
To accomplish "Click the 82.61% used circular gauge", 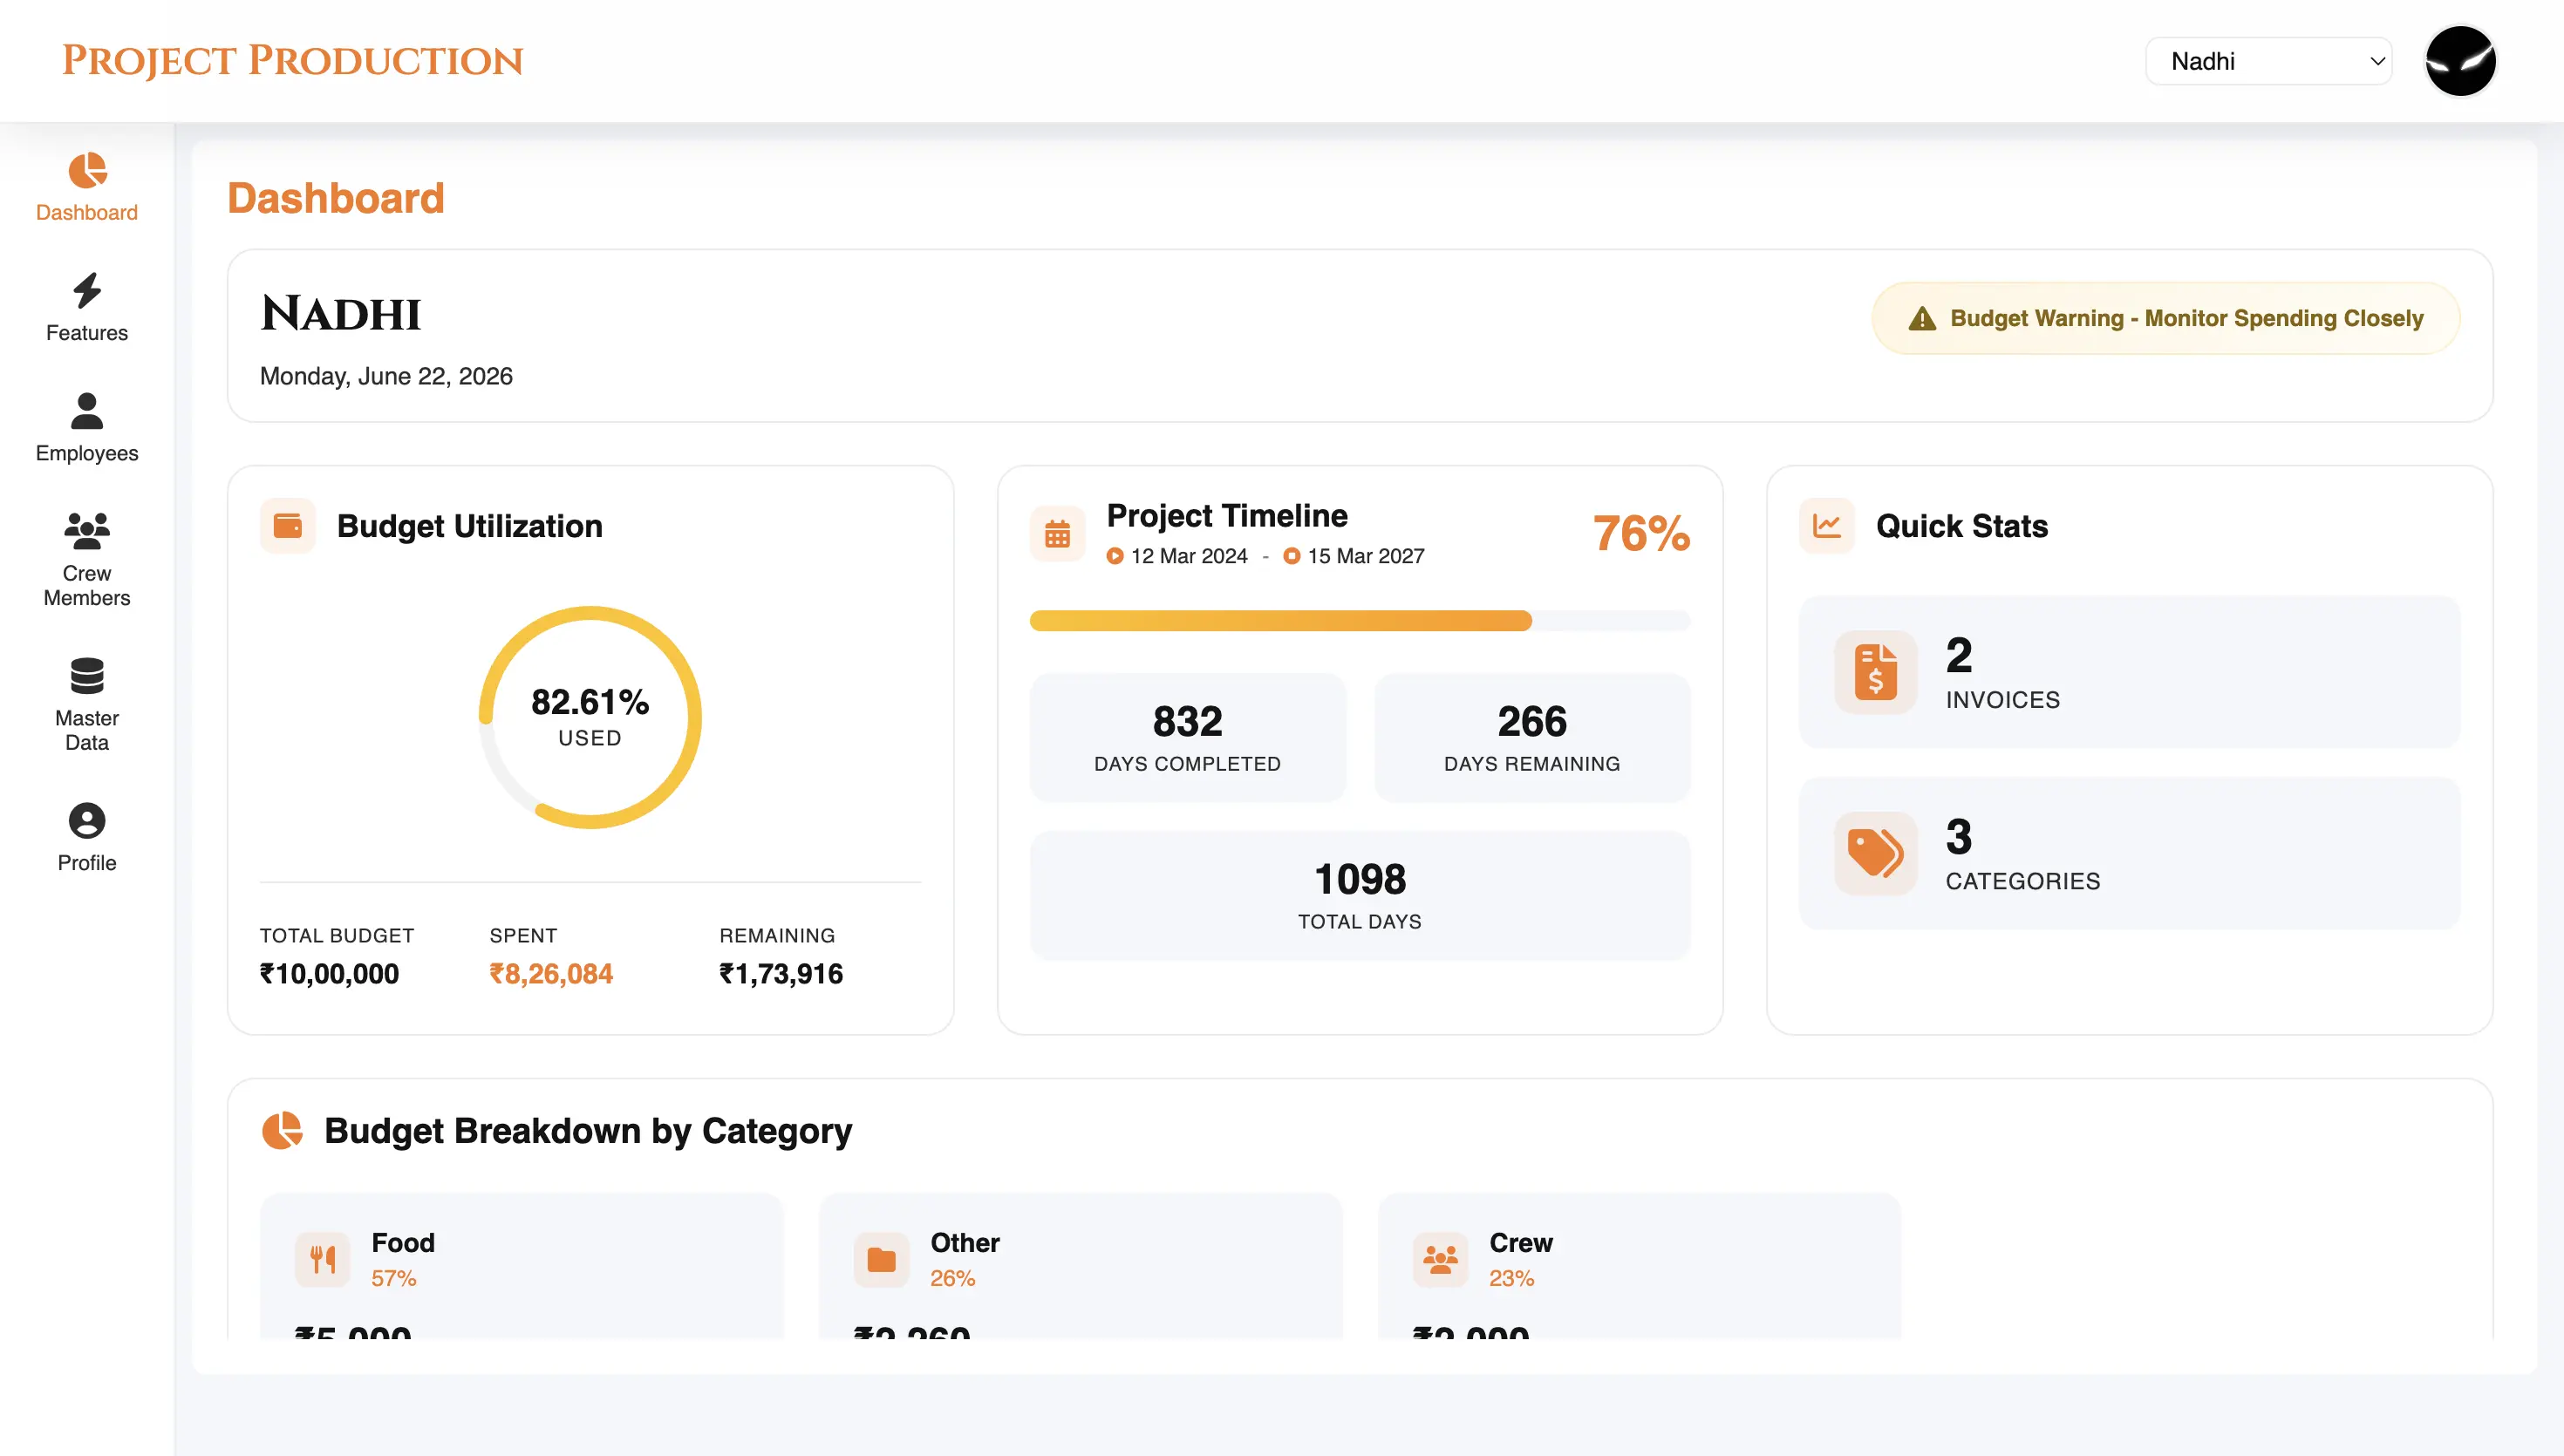I will tap(590, 717).
